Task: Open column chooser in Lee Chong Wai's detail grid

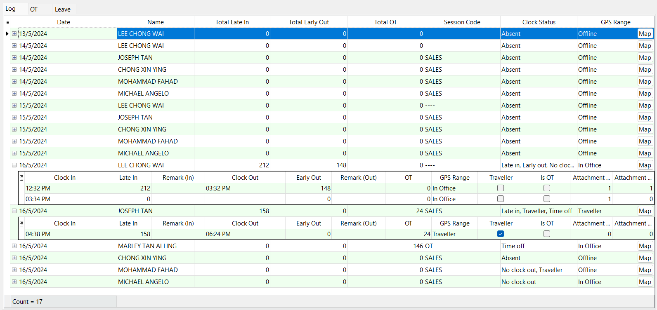Action: pyautogui.click(x=22, y=178)
